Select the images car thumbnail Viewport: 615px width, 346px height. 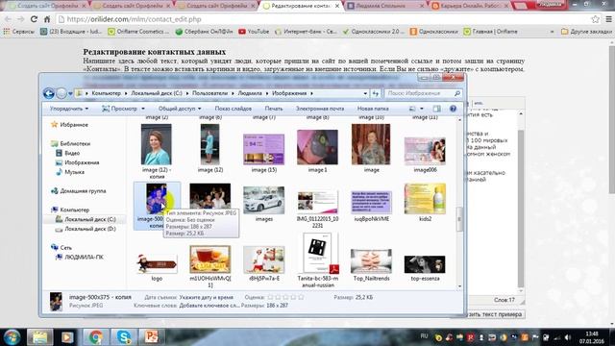(x=263, y=200)
